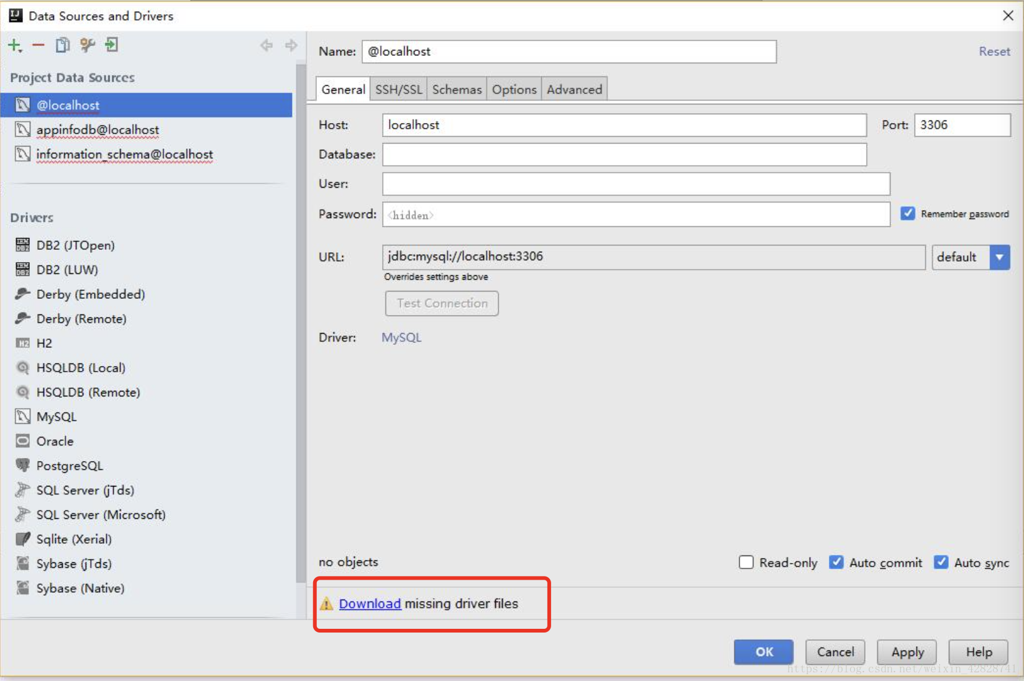This screenshot has width=1024, height=681.
Task: Click the import data sources icon
Action: (x=111, y=45)
